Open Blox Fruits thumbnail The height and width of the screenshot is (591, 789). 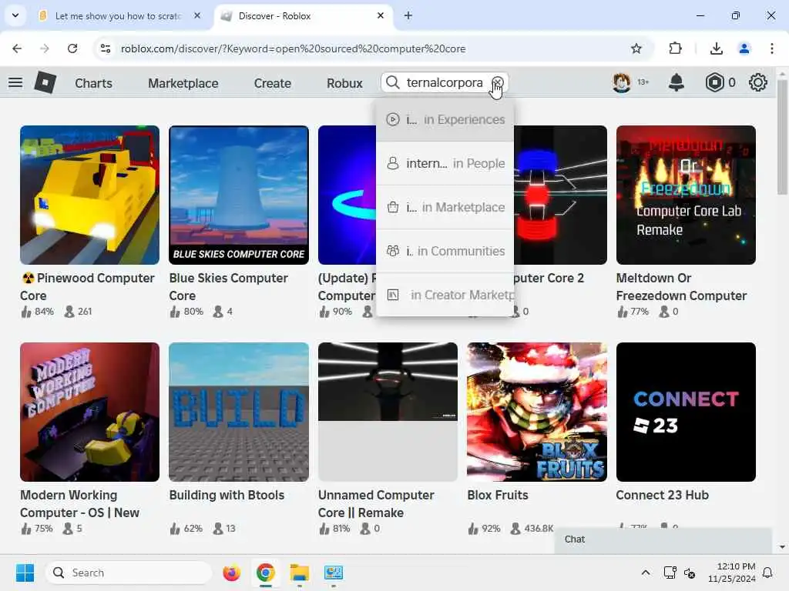tap(537, 412)
